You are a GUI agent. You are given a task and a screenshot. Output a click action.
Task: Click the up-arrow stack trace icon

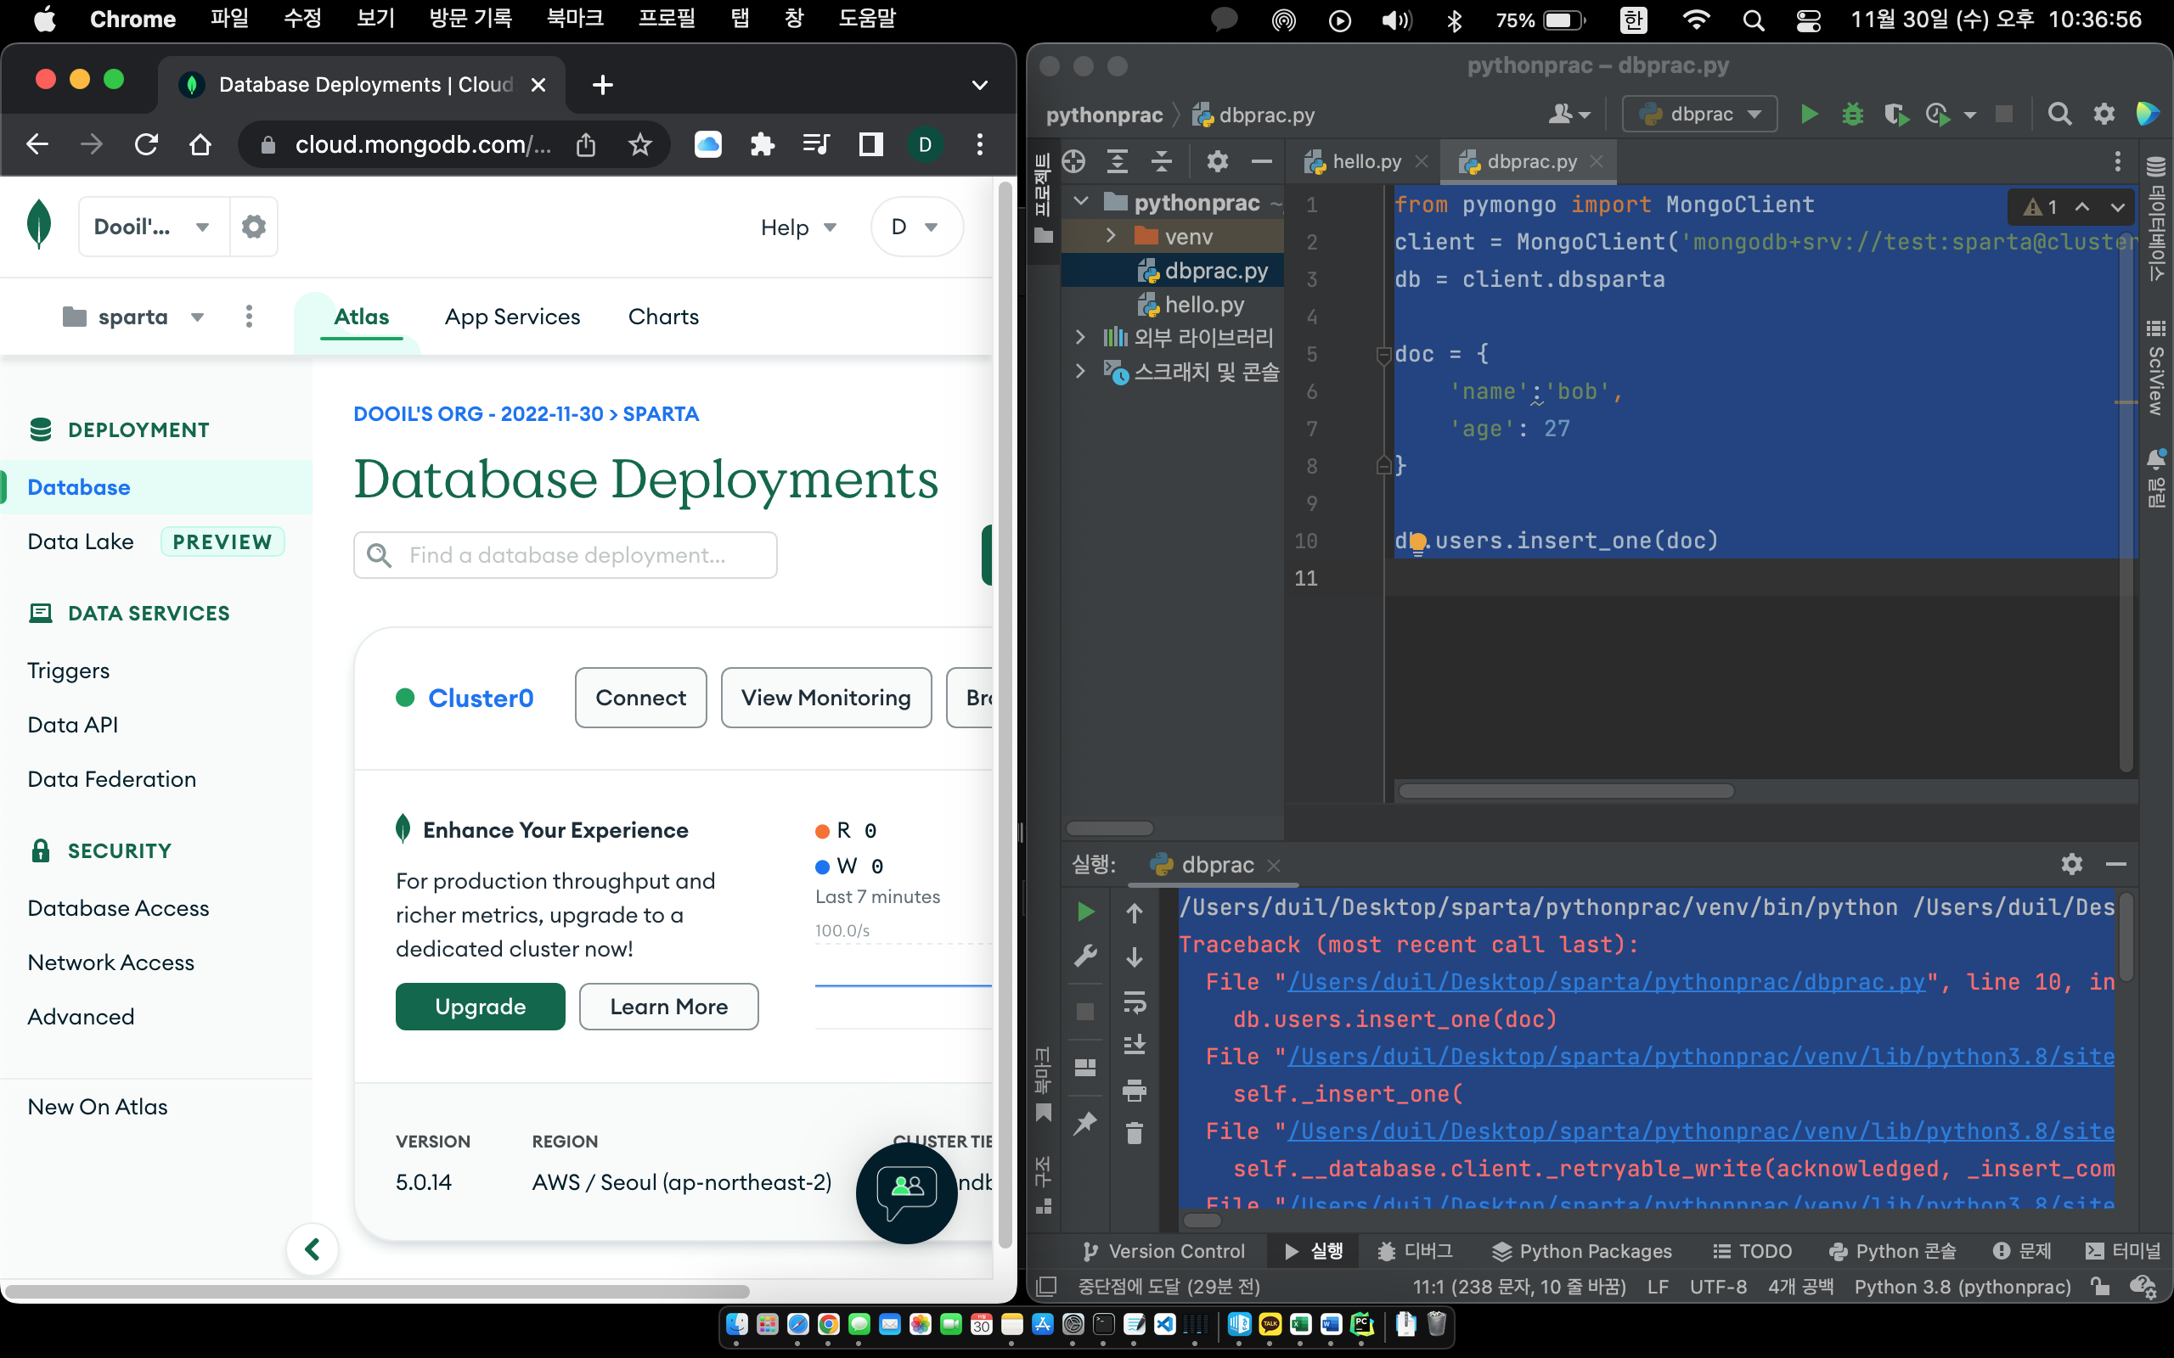click(x=1134, y=912)
